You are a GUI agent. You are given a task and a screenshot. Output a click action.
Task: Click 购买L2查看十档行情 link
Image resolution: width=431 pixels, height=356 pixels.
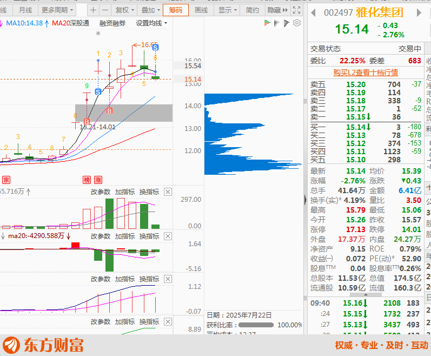click(x=366, y=72)
